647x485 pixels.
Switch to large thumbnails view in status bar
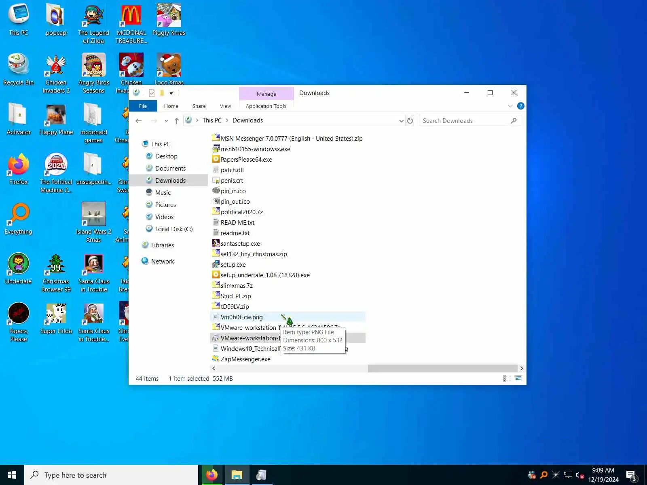518,378
